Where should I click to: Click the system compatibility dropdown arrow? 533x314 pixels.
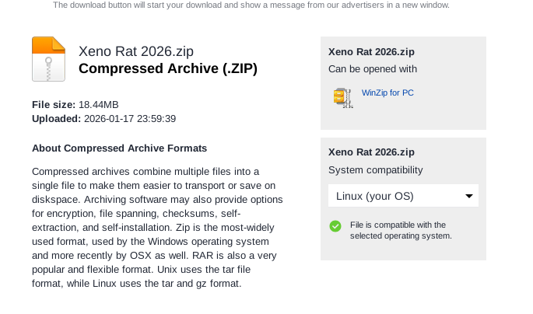click(469, 196)
